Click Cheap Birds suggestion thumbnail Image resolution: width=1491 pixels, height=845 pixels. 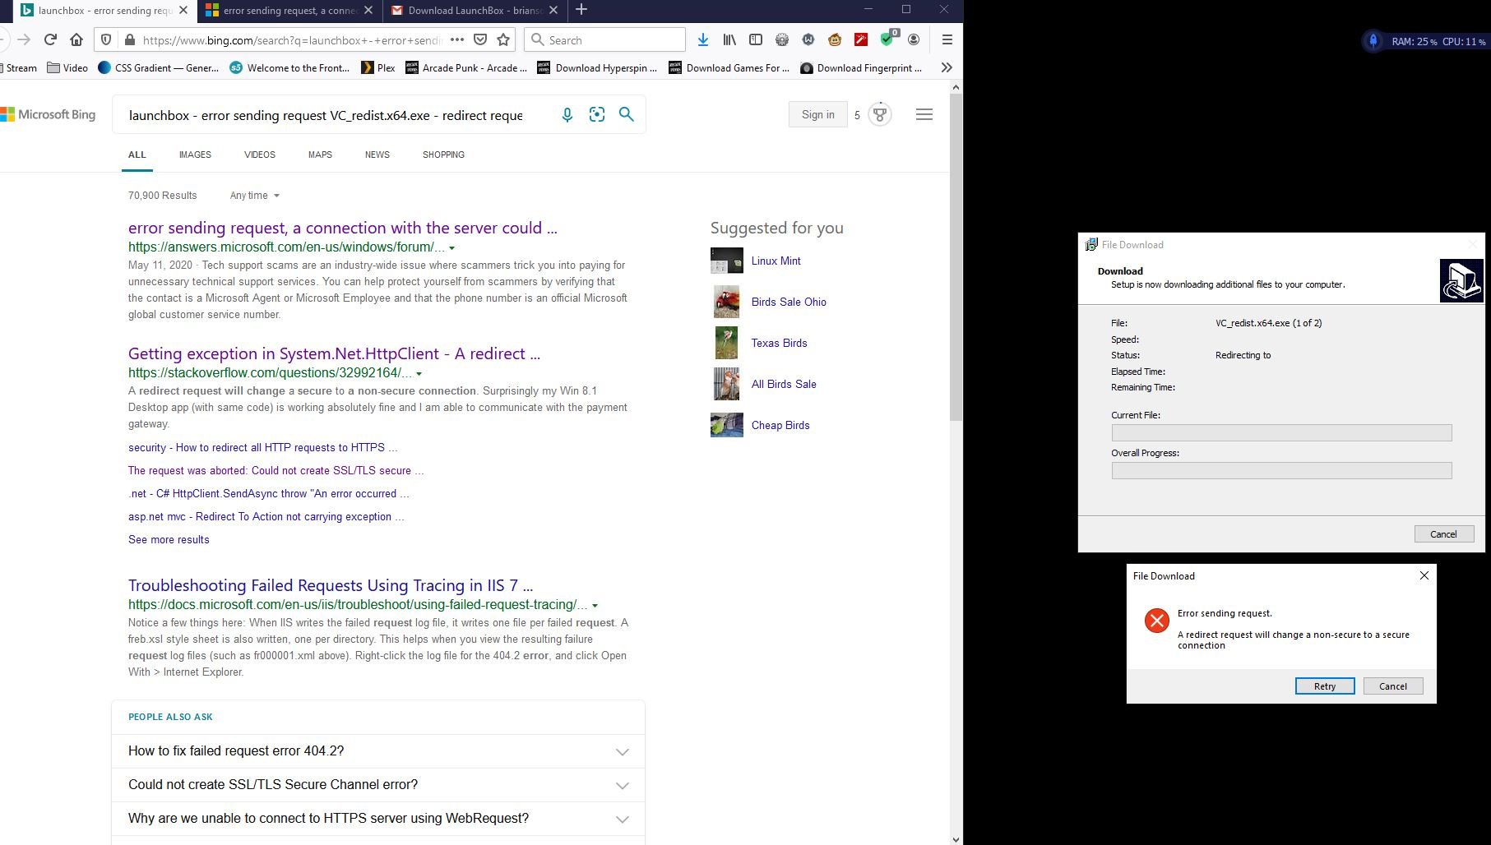point(726,425)
